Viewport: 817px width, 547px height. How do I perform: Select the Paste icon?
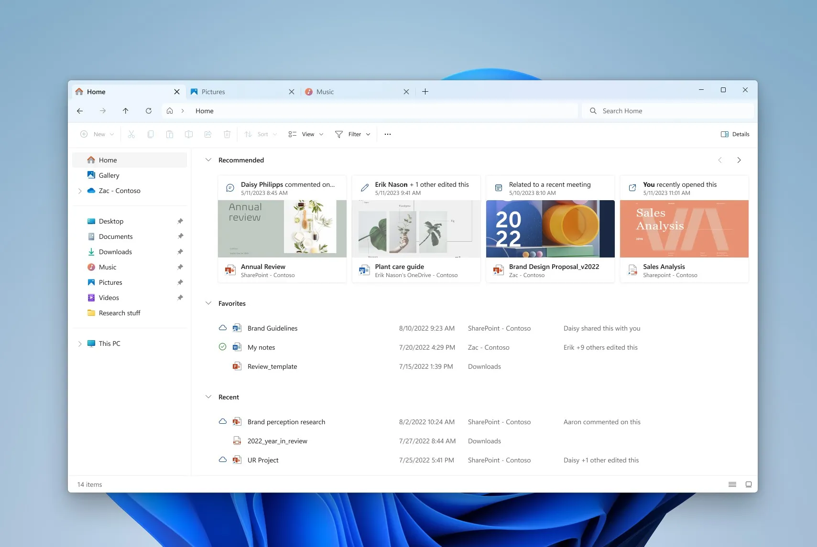(x=170, y=134)
